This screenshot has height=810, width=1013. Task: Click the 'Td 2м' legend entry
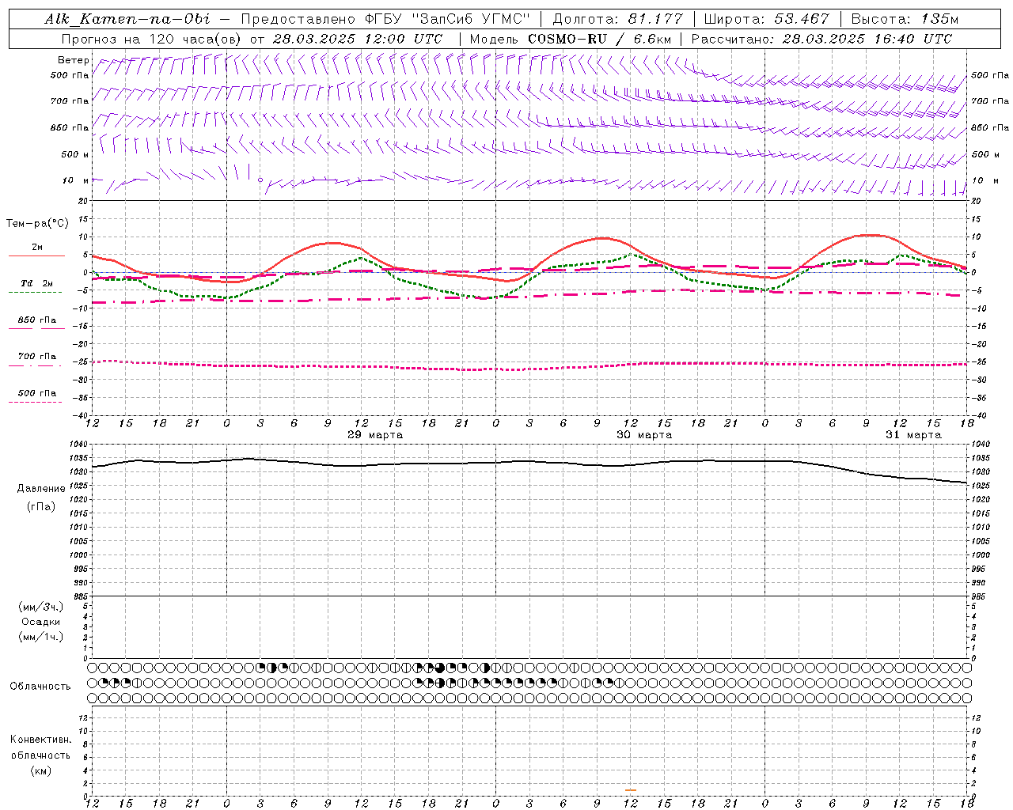point(37,283)
